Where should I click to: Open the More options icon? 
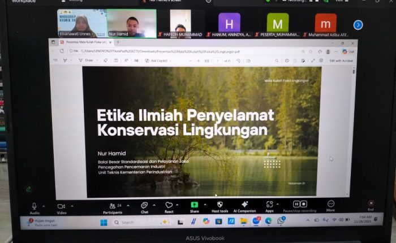pyautogui.click(x=330, y=206)
